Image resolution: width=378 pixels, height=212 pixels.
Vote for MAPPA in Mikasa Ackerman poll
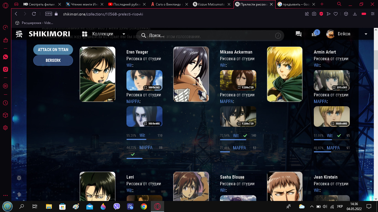tap(239, 148)
